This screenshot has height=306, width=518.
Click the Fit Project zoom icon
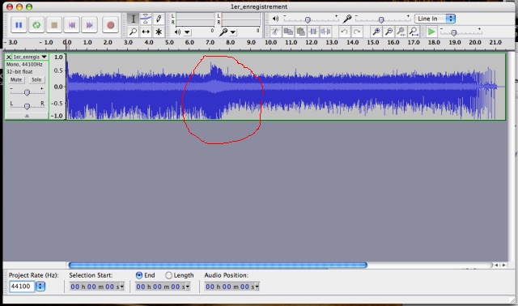click(414, 32)
